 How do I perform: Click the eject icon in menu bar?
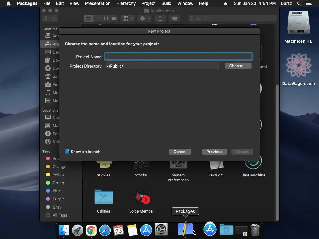pyautogui.click(x=225, y=3)
